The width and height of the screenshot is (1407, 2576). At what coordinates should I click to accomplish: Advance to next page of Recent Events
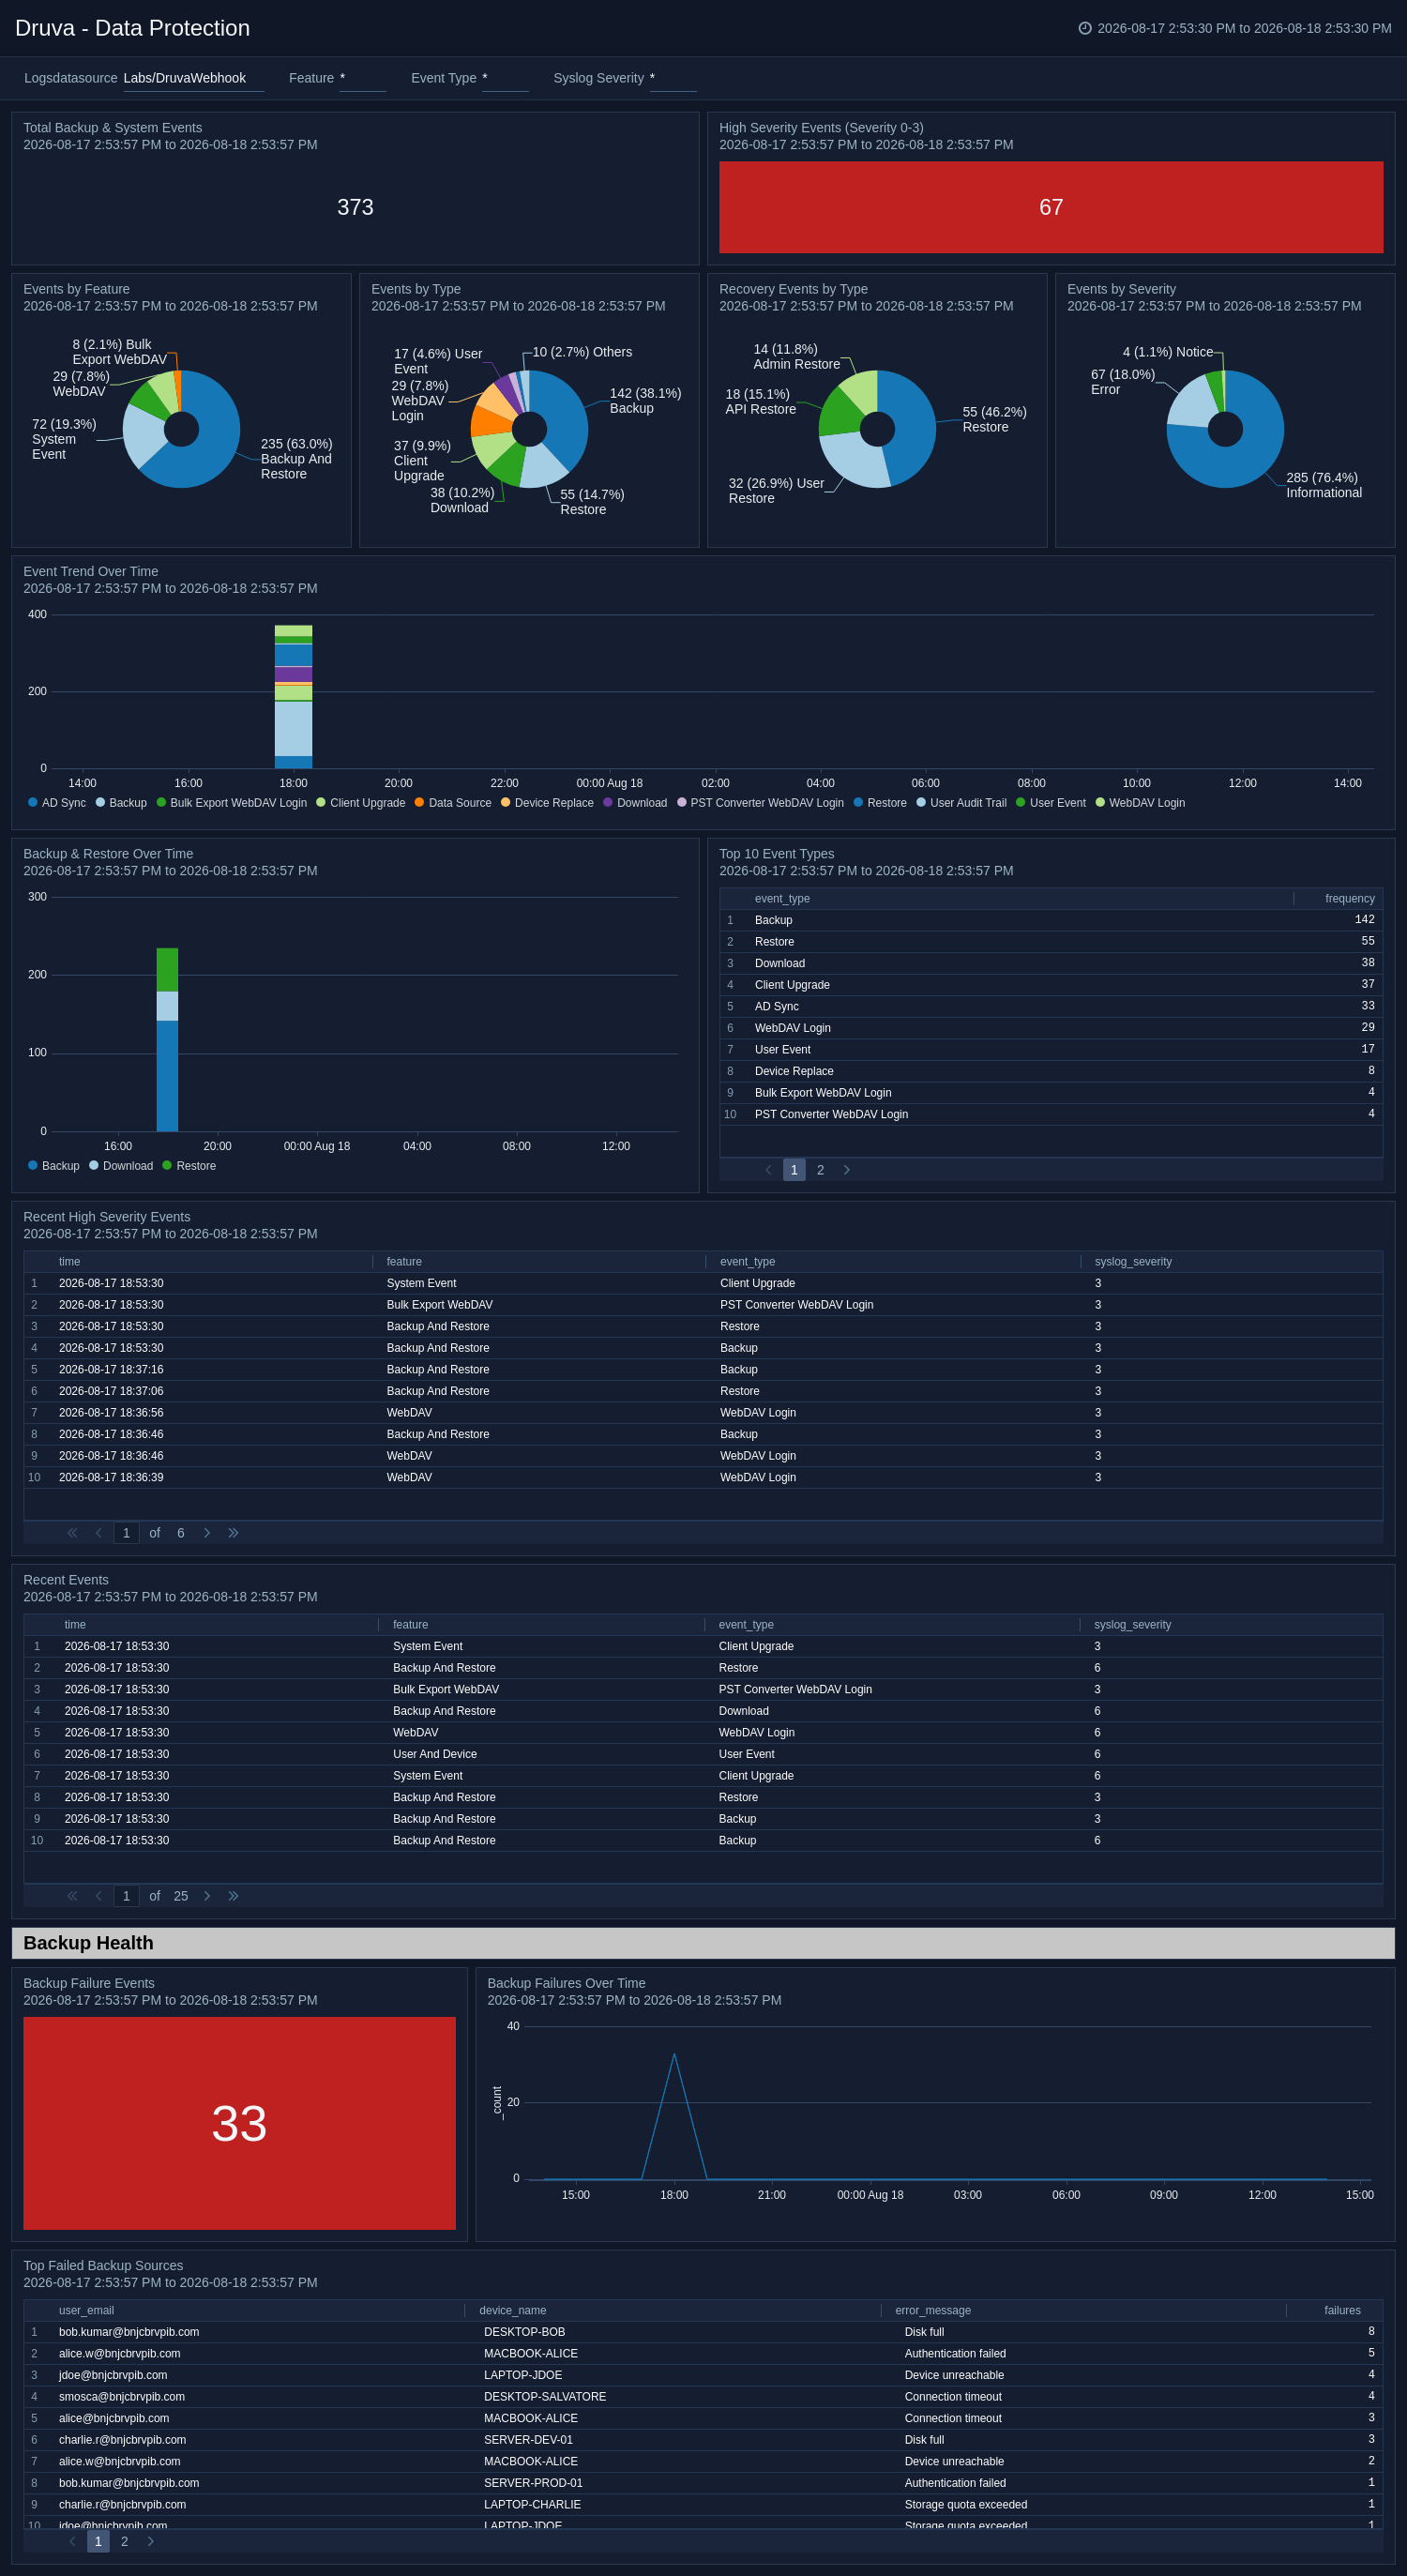tap(207, 1896)
